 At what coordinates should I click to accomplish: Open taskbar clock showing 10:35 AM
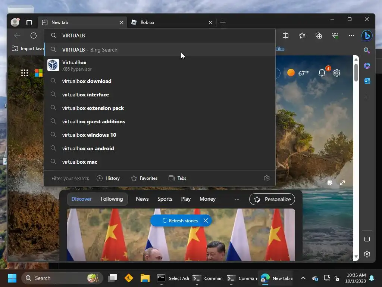pyautogui.click(x=356, y=278)
